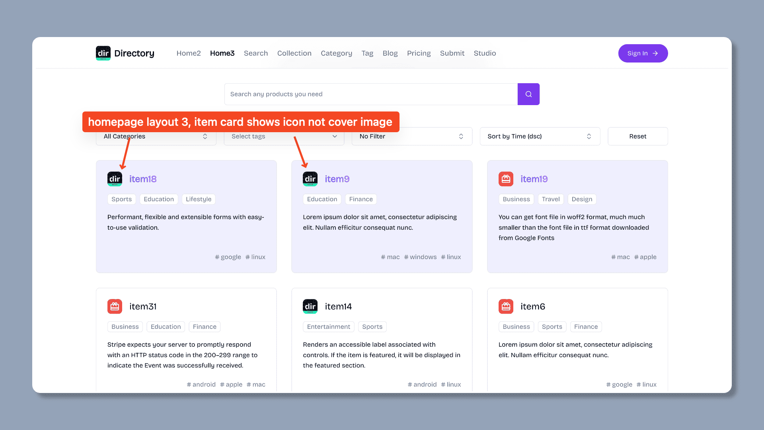Open the Select tags dropdown
764x430 pixels.
click(284, 136)
